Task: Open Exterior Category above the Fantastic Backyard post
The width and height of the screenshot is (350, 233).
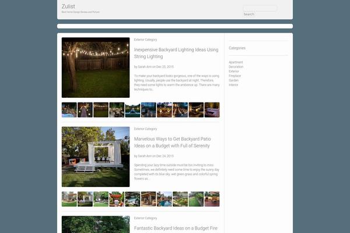Action: (x=145, y=218)
